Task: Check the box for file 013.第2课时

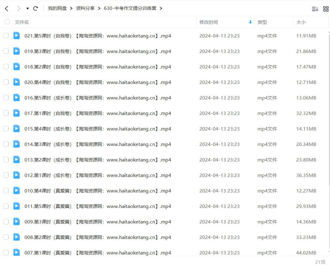Action: [x=6, y=160]
